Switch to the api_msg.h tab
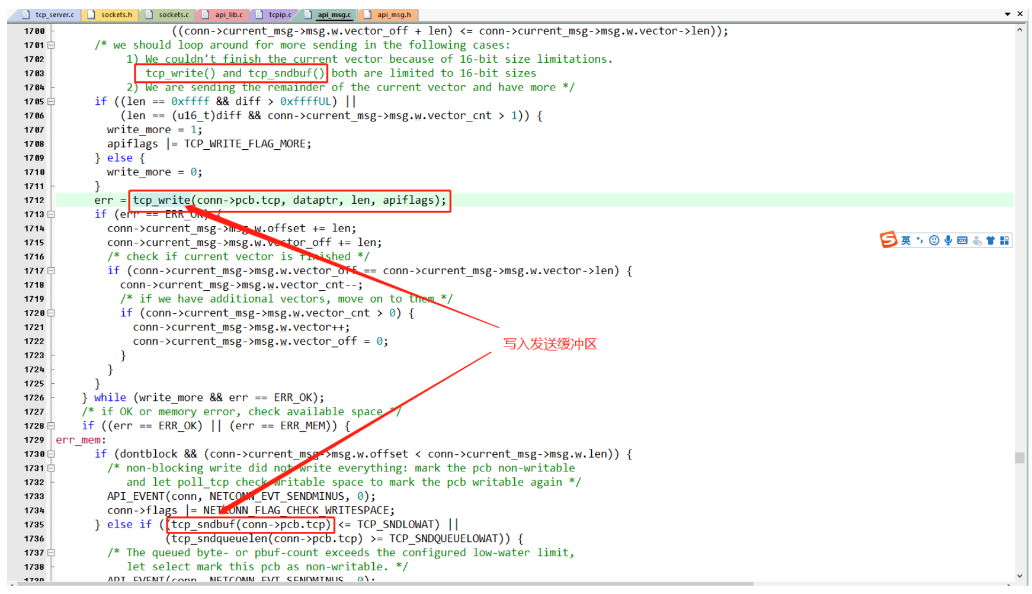 pyautogui.click(x=388, y=15)
